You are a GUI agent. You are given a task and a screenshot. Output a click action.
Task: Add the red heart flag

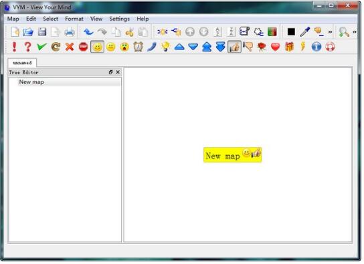tap(275, 47)
